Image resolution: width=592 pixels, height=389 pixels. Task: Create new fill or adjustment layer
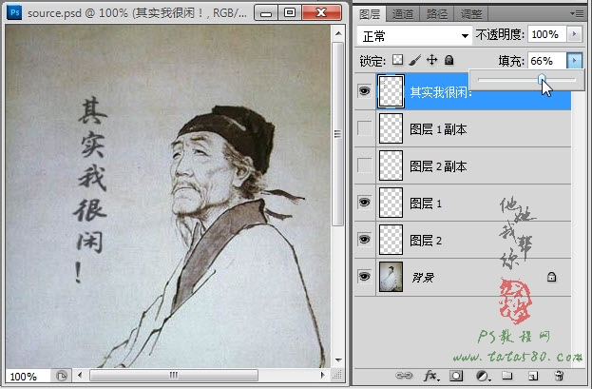[x=482, y=376]
